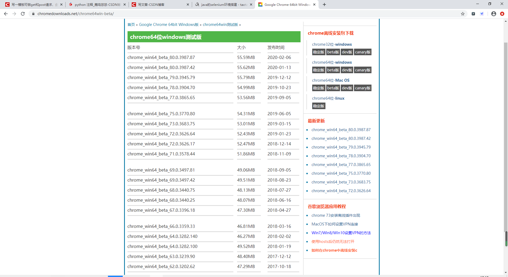Click canary版 under chrome32位-windows
Image resolution: width=508 pixels, height=277 pixels.
click(x=363, y=52)
